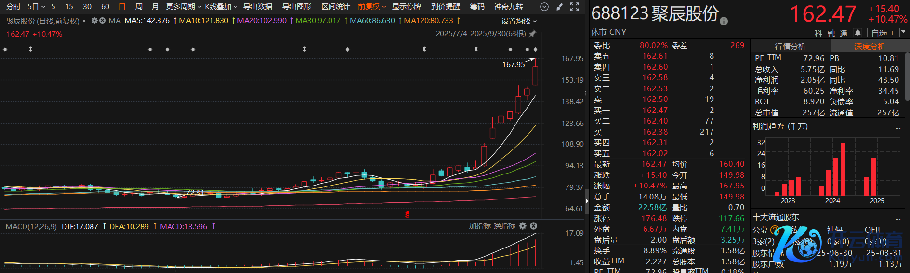Open the 前复权 adjustment dropdown
Image resolution: width=910 pixels, height=273 pixels.
[x=371, y=7]
